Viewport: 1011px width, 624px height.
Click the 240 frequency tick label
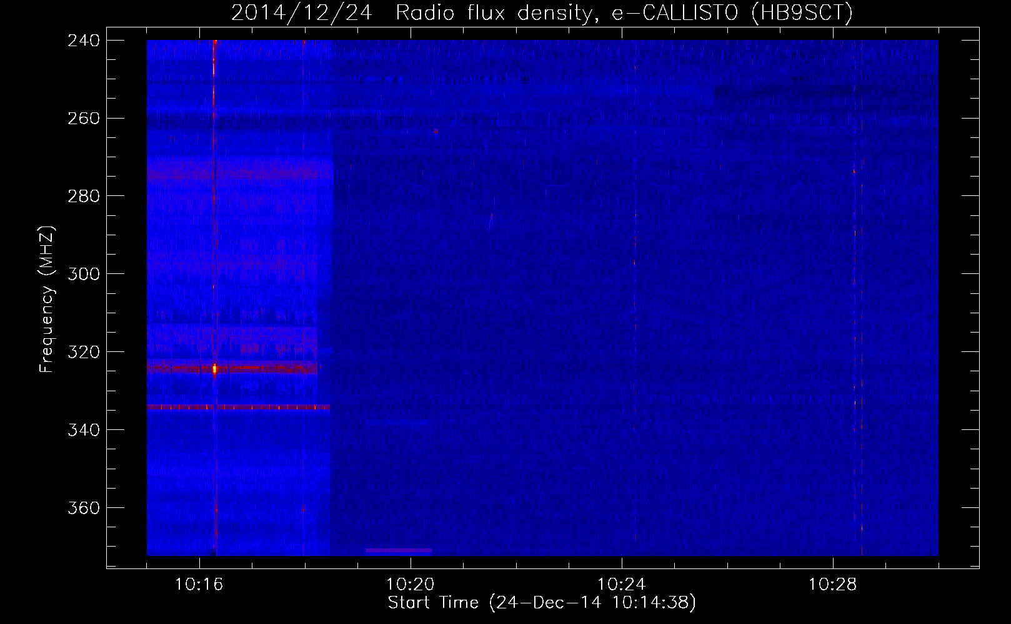83,41
